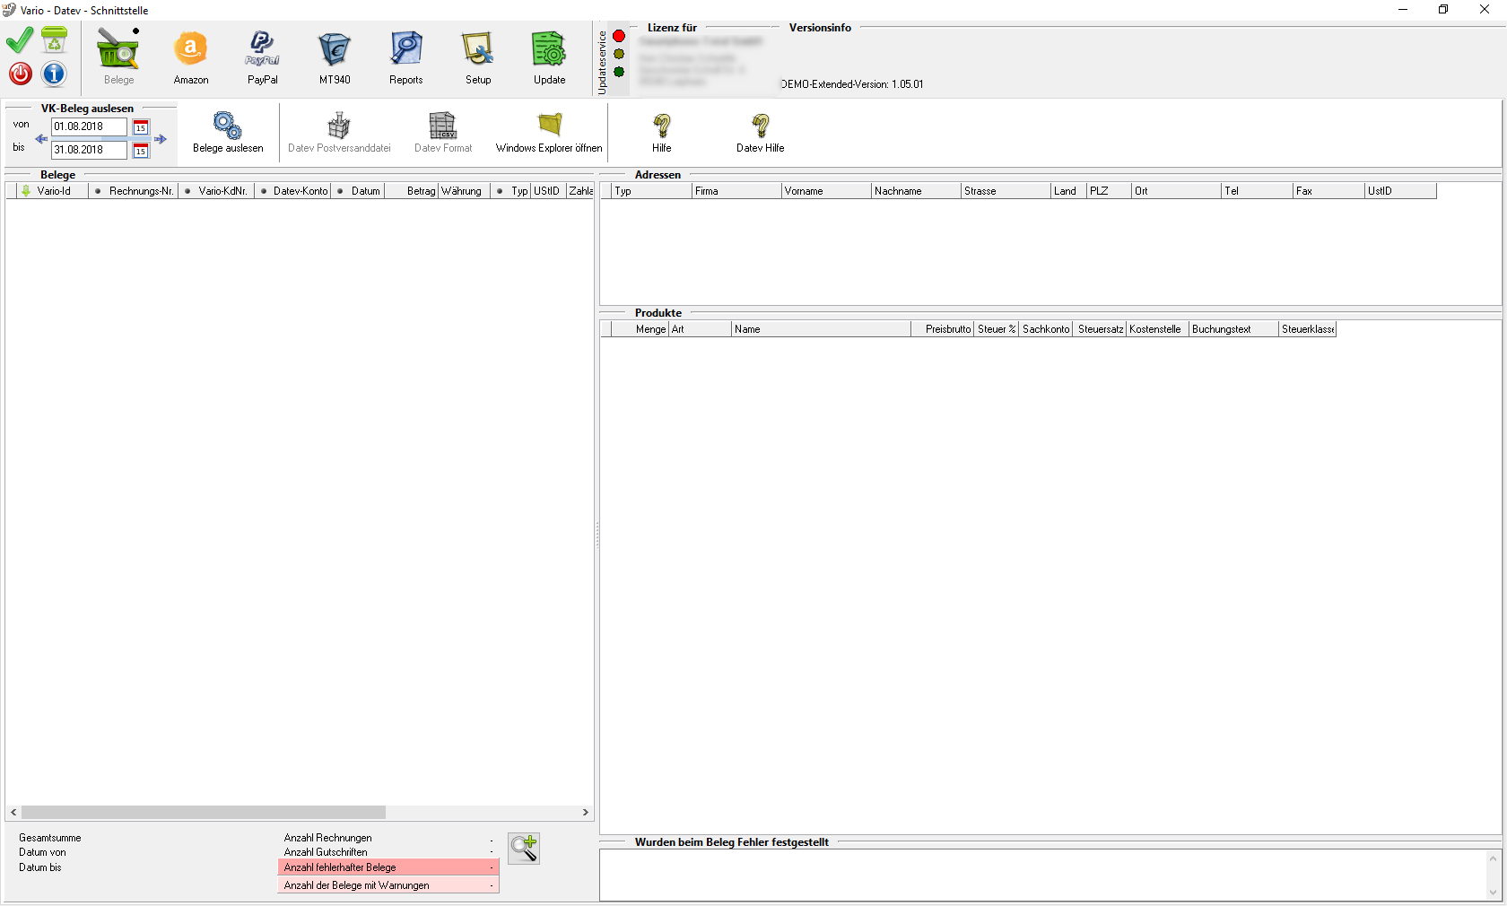The width and height of the screenshot is (1507, 906).
Task: Sort Belege by Rechnungs-Nr. column
Action: [x=140, y=191]
